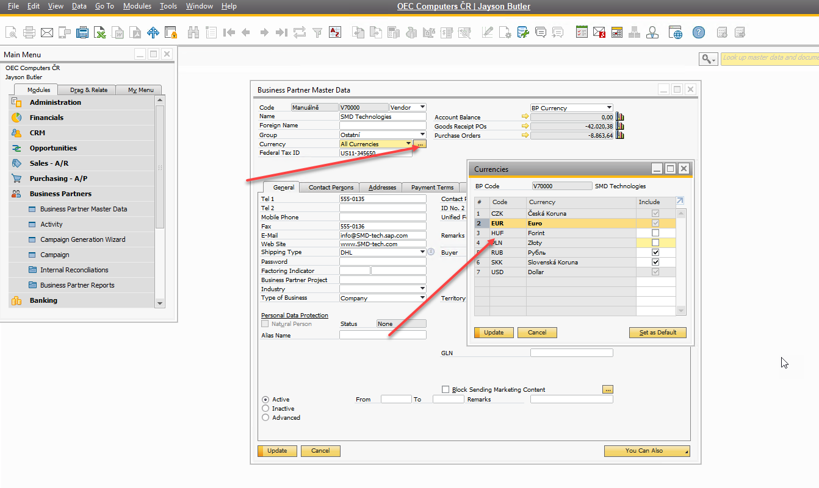Check Block Sending Marketing Content

tap(446, 389)
